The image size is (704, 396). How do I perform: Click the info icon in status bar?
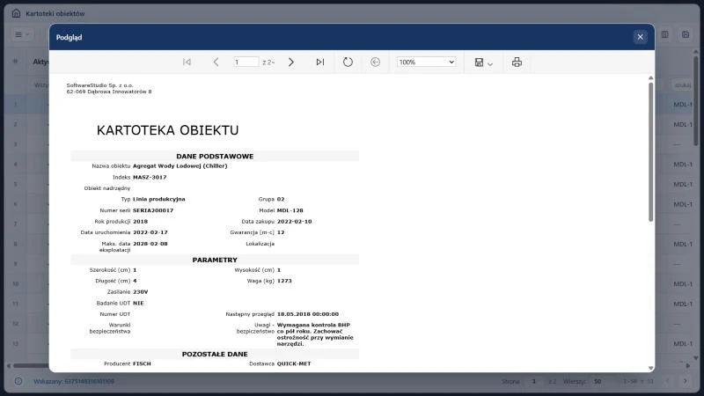(x=18, y=381)
